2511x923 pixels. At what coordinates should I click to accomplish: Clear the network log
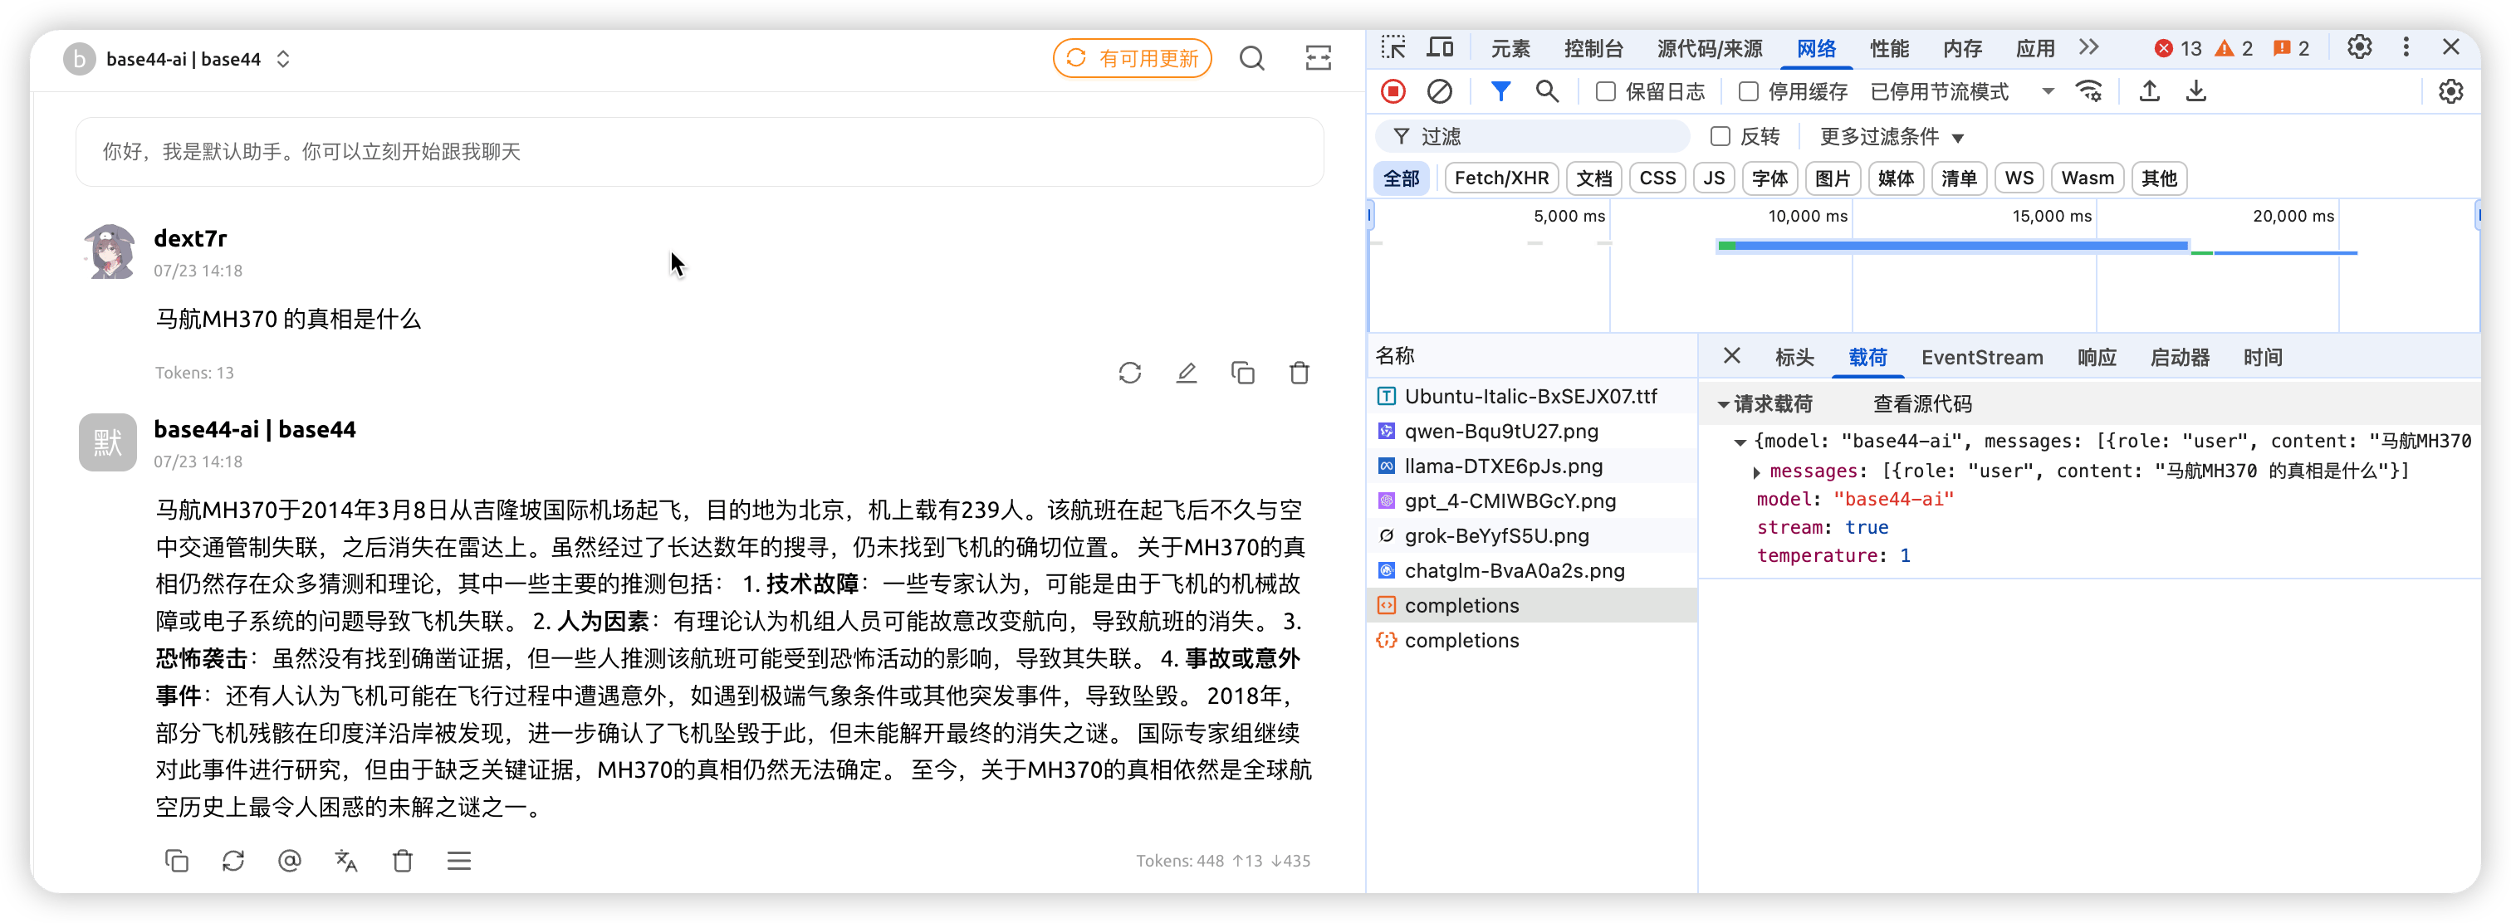coord(1439,91)
